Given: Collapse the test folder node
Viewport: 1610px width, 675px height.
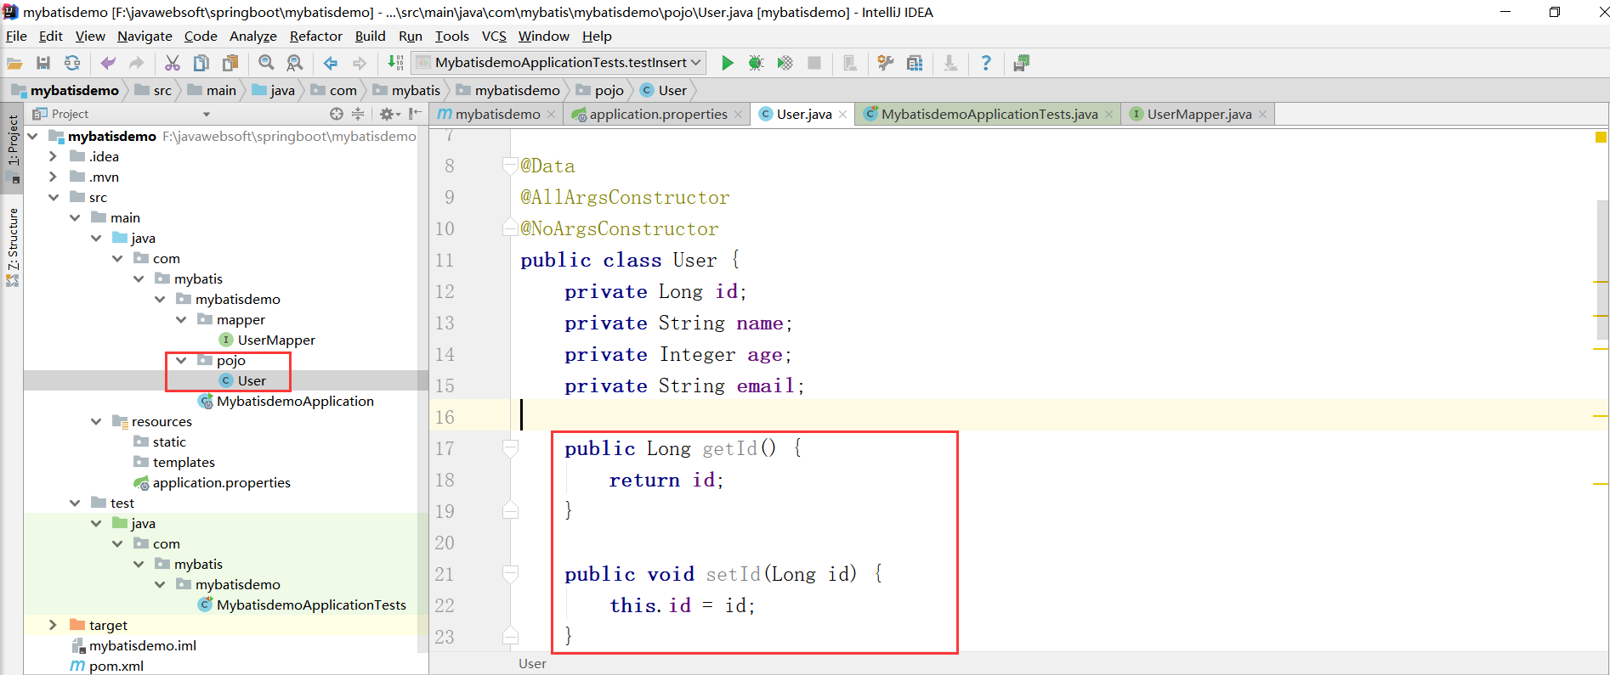Looking at the screenshot, I should 75,503.
